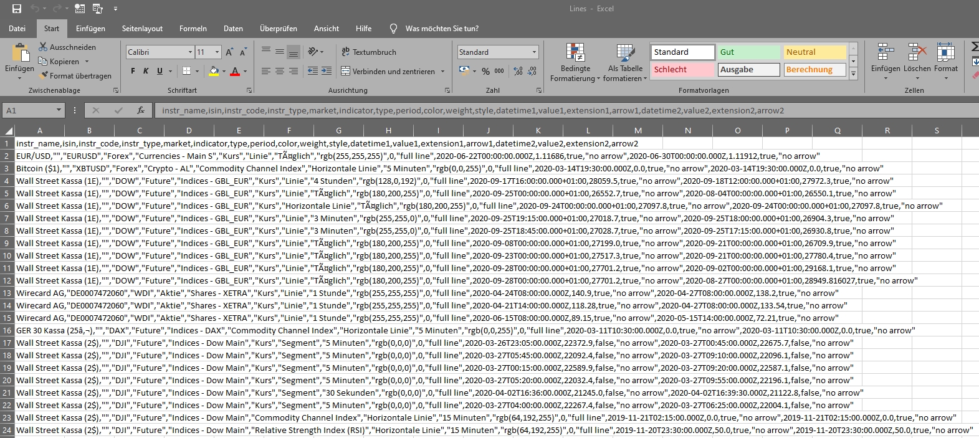Viewport: 979px width, 438px height.
Task: Apply percent number format
Action: coord(485,71)
